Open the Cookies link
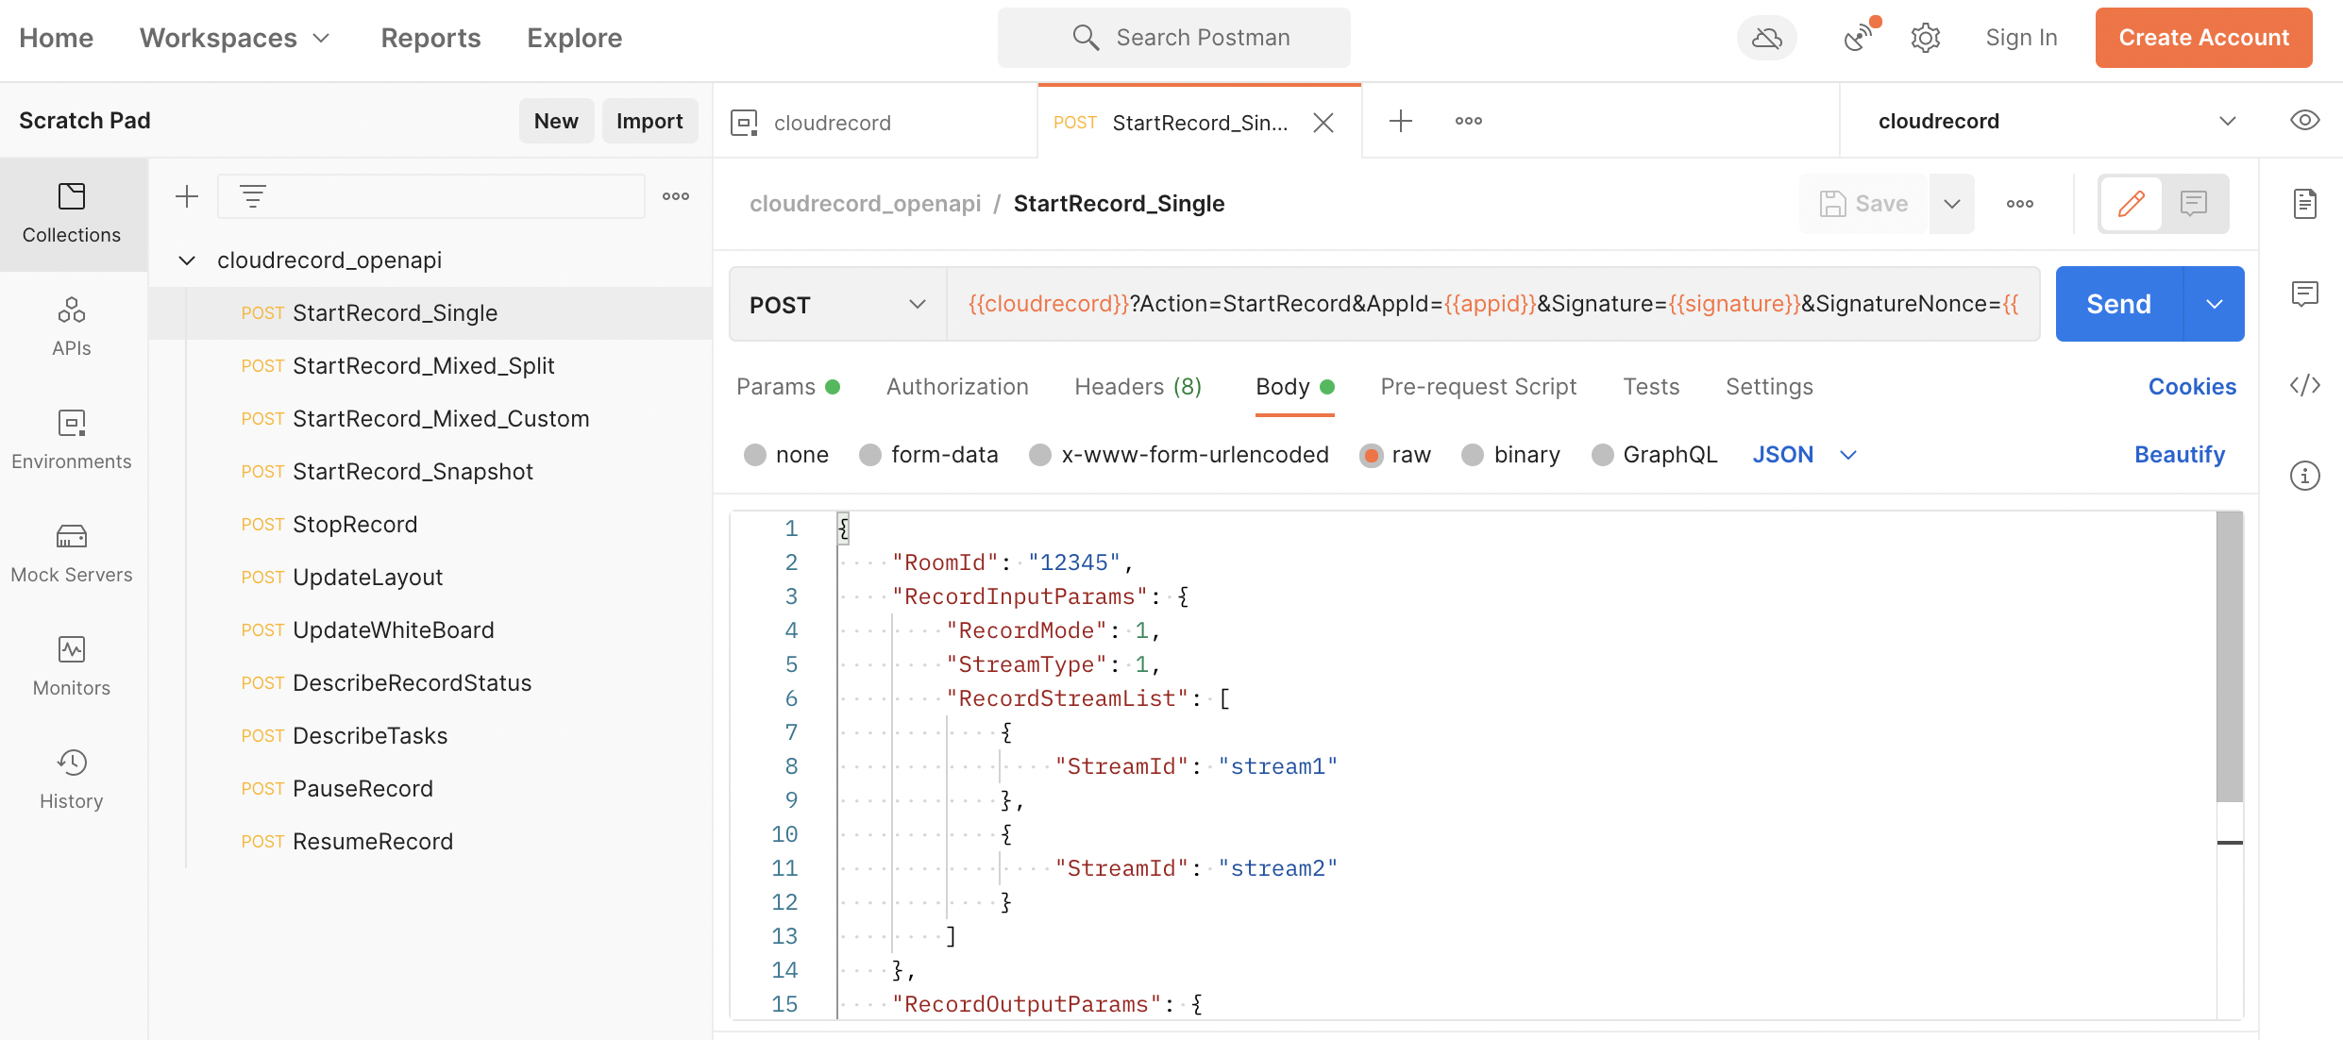2343x1040 pixels. tap(2192, 387)
